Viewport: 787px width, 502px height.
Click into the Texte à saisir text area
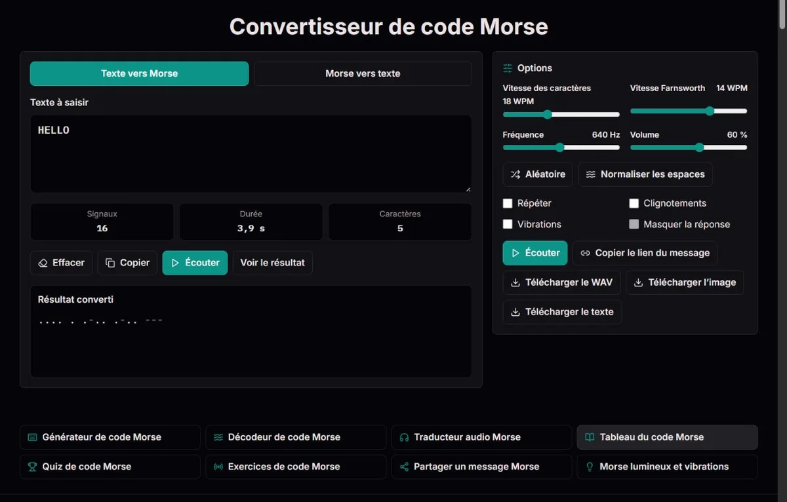click(251, 154)
